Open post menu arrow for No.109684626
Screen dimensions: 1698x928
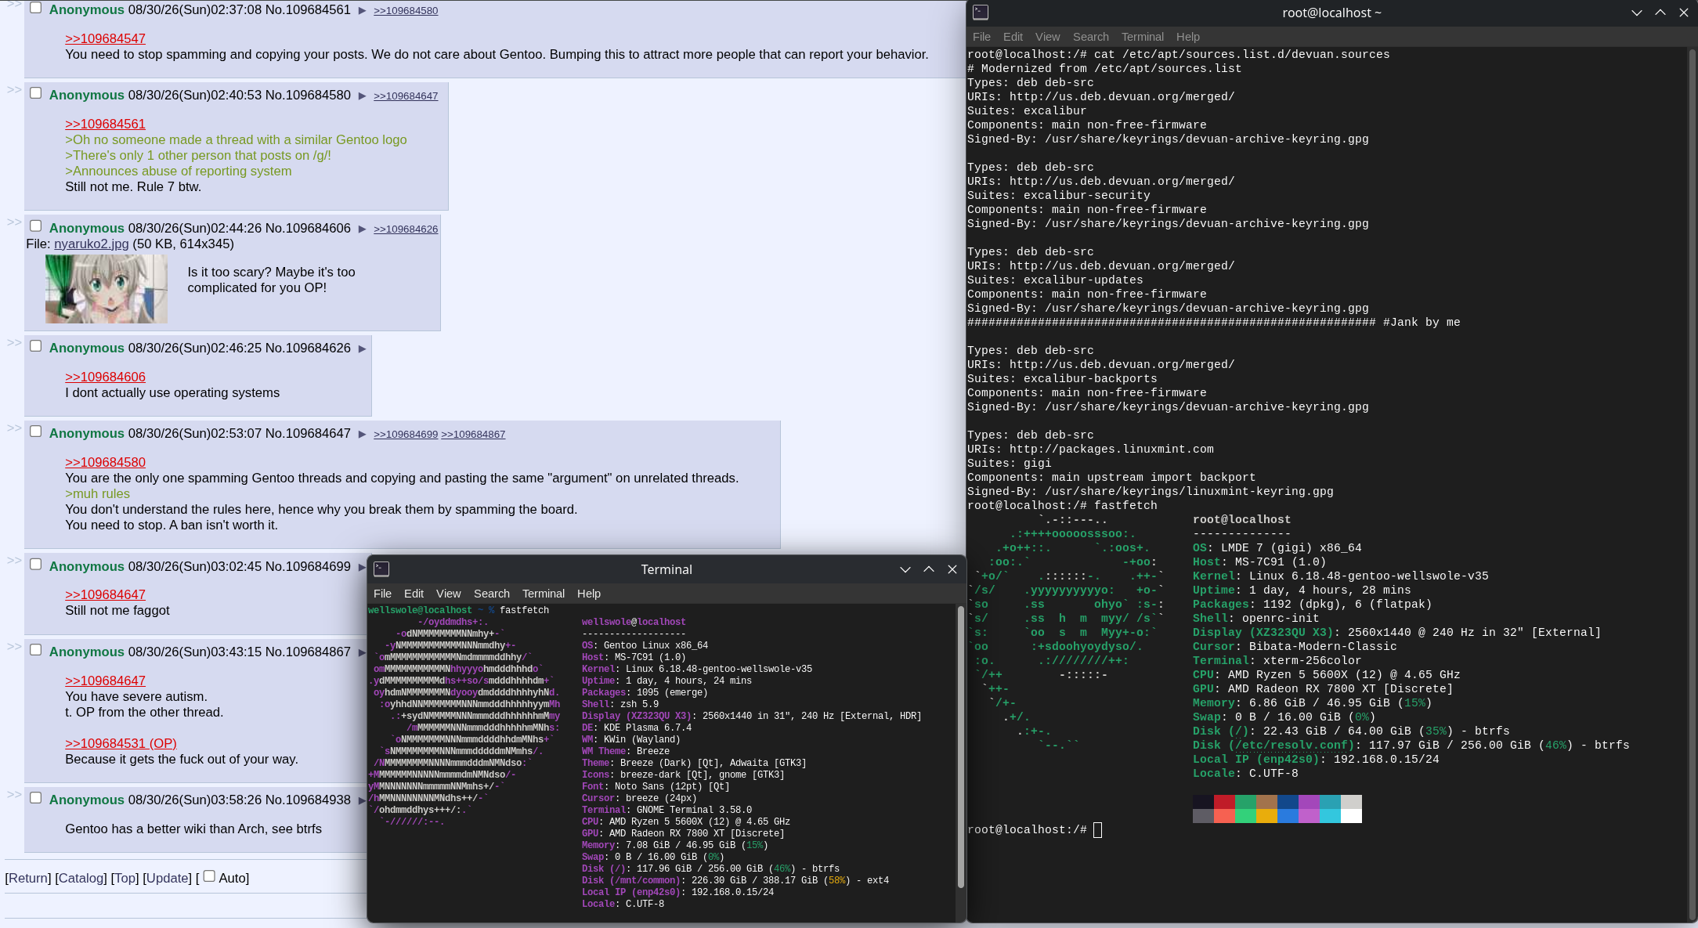(362, 348)
